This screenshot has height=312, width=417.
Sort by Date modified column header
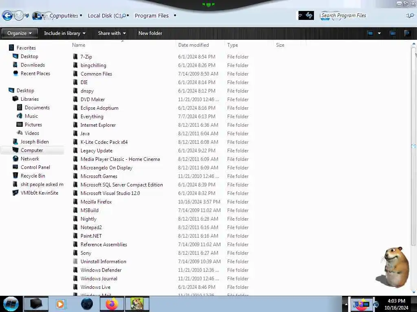(x=193, y=45)
